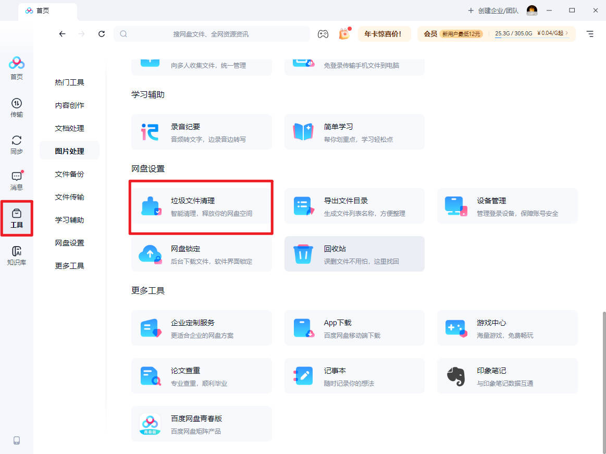Viewport: 606px width, 454px height.
Task: Click 误删文件不用怕,这里找回 description
Action: [x=361, y=262]
